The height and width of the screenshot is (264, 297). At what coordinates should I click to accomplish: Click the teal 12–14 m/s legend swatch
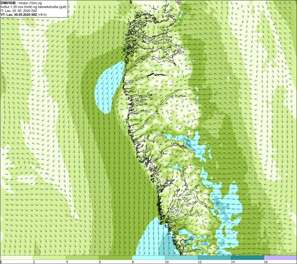click(x=214, y=257)
